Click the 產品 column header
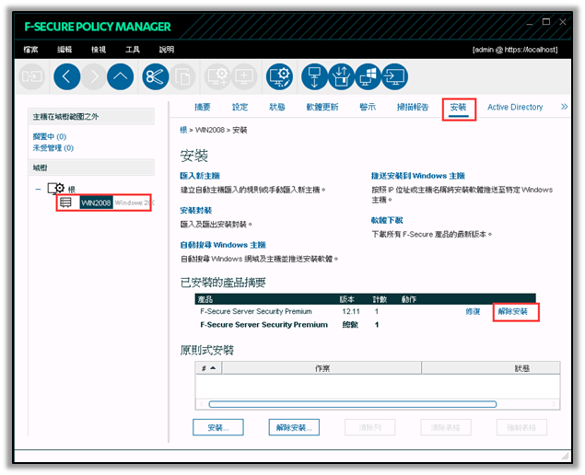585x475 pixels. click(205, 299)
